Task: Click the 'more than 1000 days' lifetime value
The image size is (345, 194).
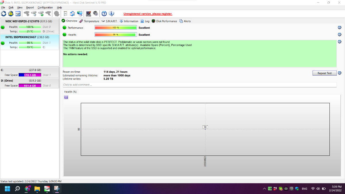Action: coord(117,75)
